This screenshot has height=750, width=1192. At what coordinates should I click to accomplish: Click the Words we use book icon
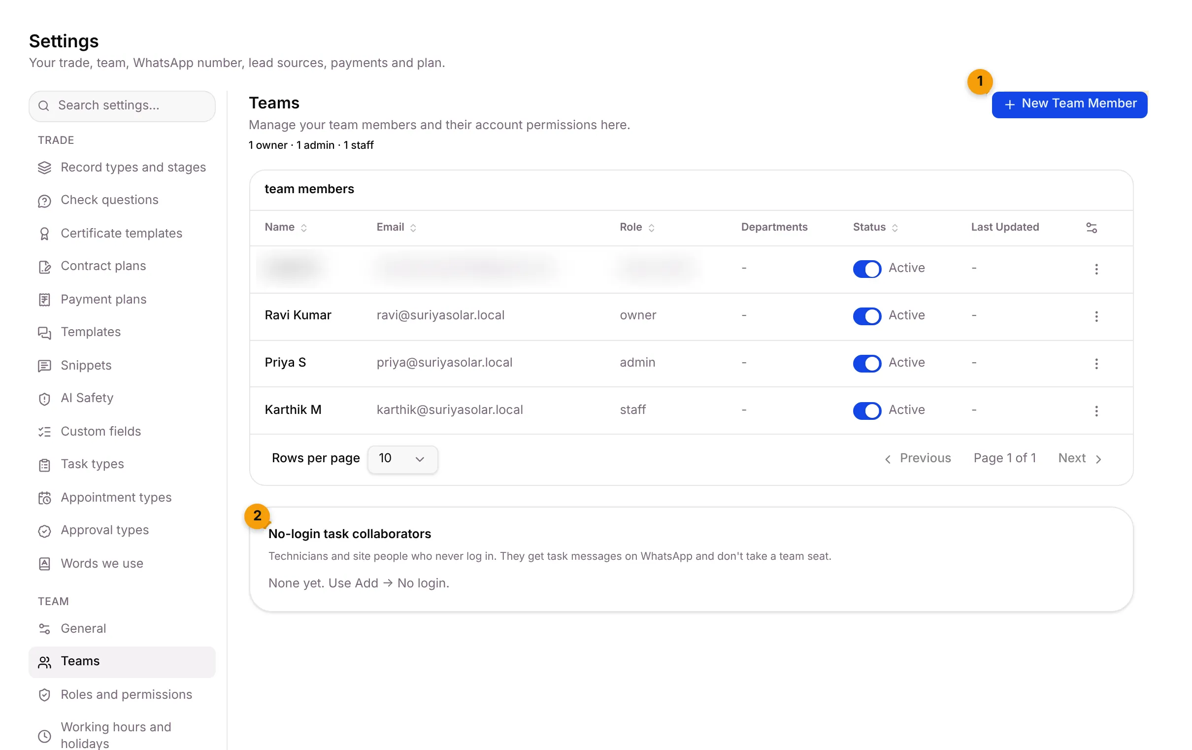[x=44, y=564]
